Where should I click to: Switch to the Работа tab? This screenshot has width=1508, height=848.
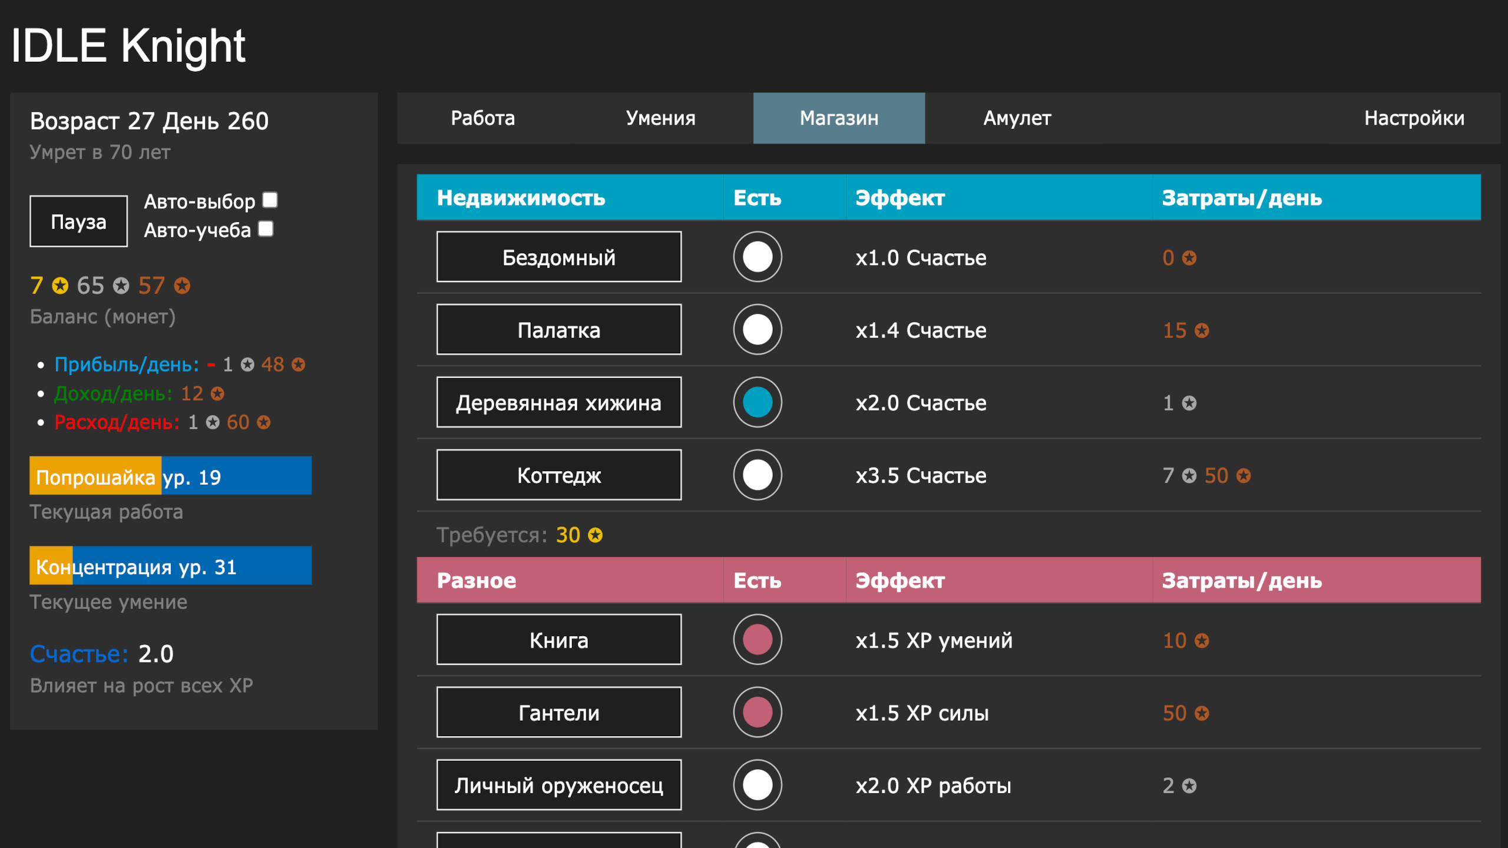[x=482, y=118]
